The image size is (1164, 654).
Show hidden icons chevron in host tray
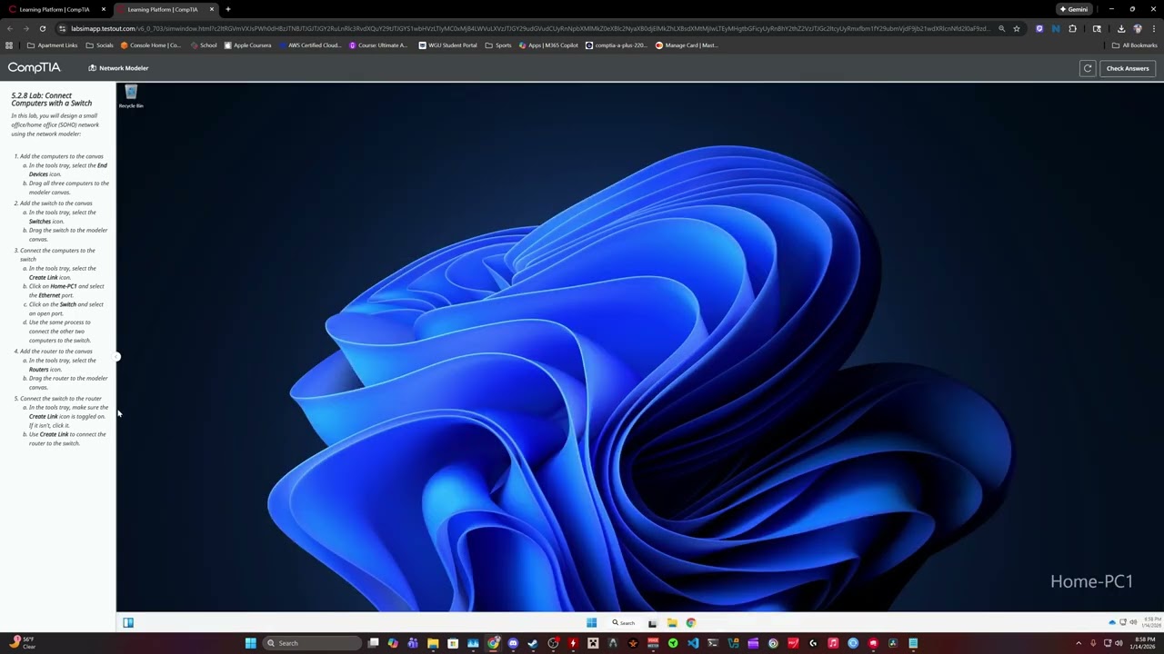click(x=1079, y=643)
